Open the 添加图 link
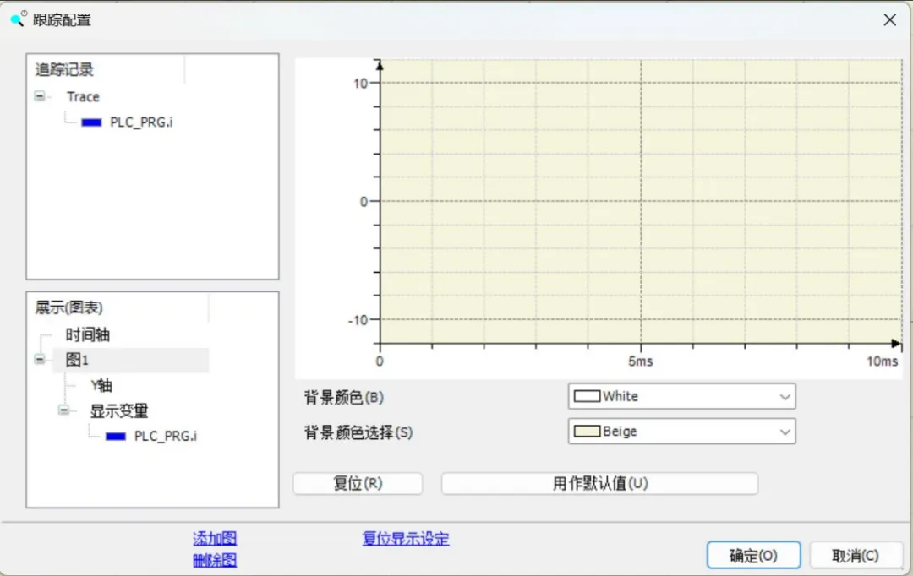Viewport: 913px width, 576px height. pos(214,538)
